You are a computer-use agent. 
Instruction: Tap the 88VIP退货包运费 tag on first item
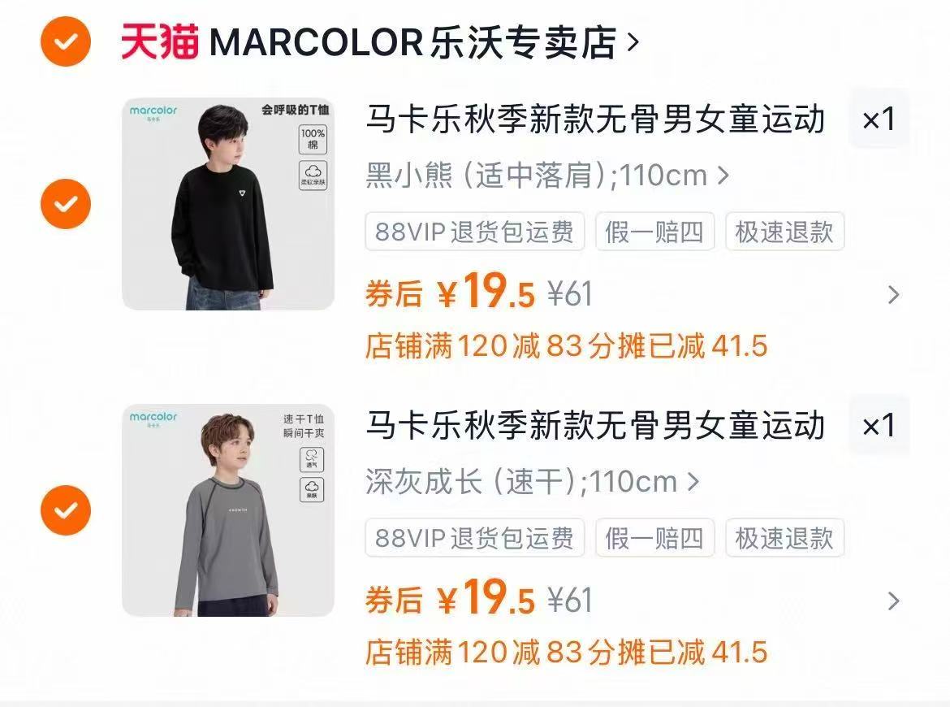tap(474, 232)
